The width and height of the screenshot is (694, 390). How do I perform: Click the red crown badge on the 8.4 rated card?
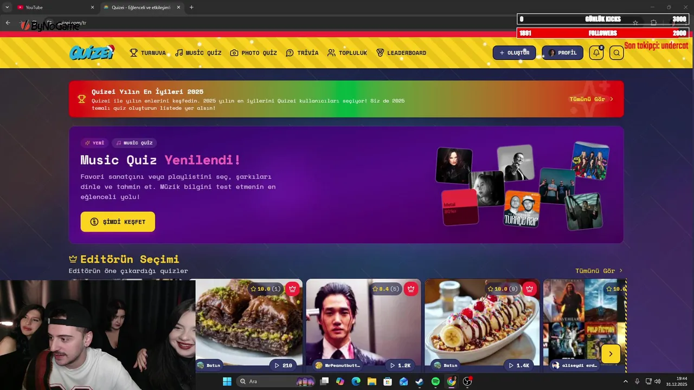coord(411,289)
